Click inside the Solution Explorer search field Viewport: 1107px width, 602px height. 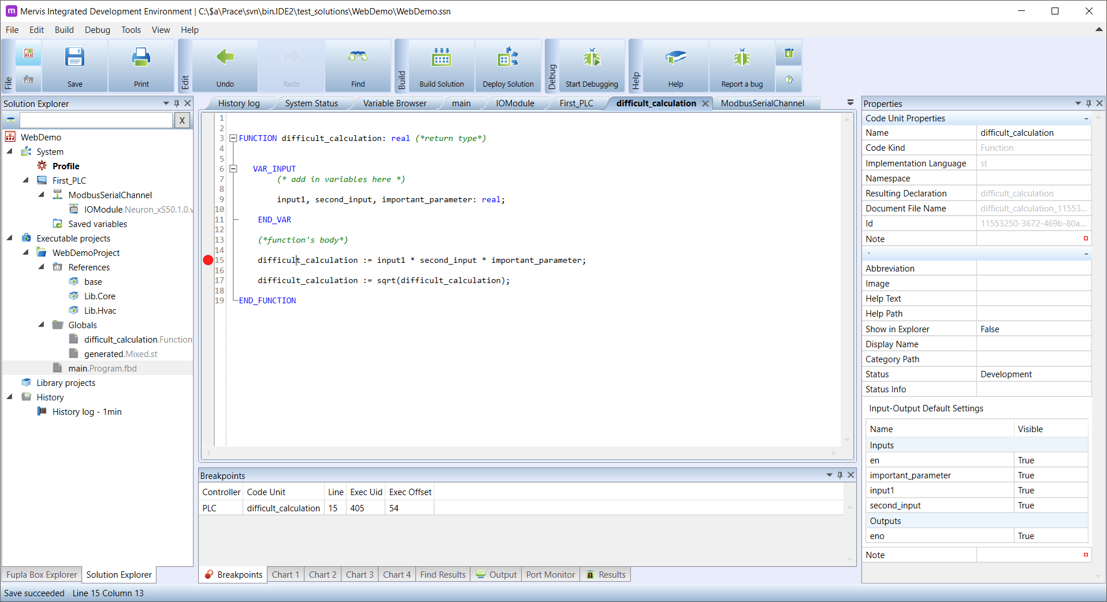point(95,120)
